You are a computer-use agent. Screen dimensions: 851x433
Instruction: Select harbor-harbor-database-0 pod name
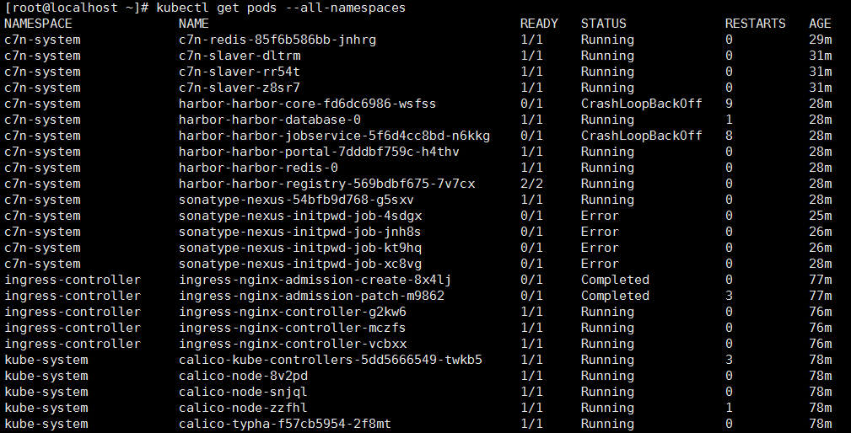click(x=270, y=120)
